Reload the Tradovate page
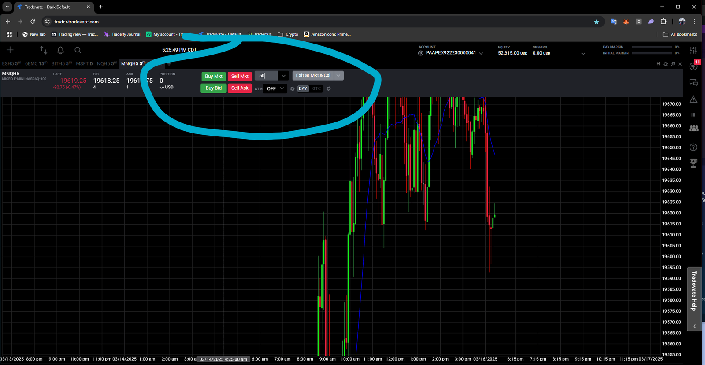705x365 pixels. [33, 22]
